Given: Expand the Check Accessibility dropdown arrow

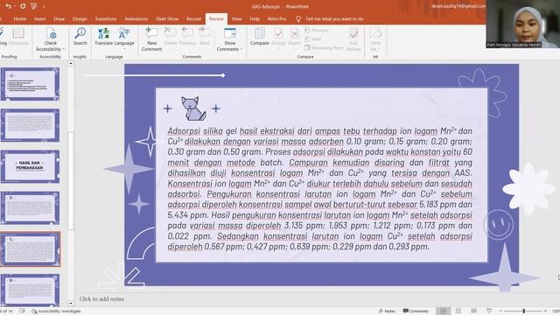Looking at the screenshot, I should [64, 49].
